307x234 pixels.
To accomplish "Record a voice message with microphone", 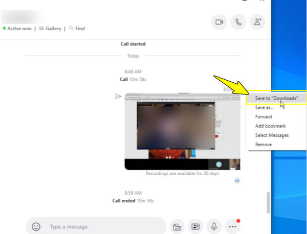I will (x=213, y=226).
